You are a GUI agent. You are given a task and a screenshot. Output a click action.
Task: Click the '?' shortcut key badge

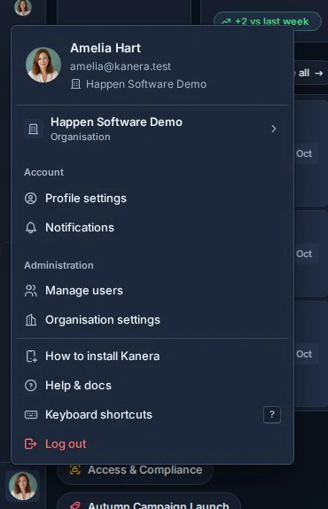(272, 414)
